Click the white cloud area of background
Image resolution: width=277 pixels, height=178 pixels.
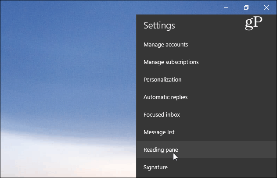[x=68, y=159]
